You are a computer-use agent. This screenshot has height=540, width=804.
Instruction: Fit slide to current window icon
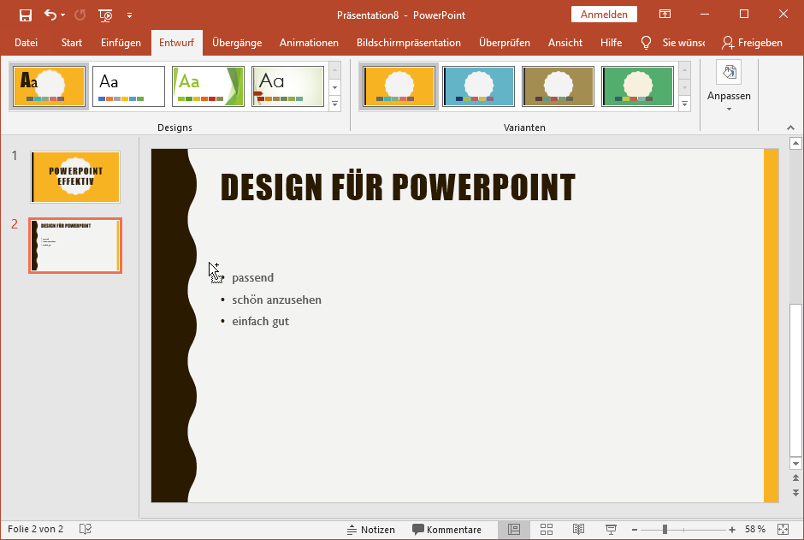(783, 529)
